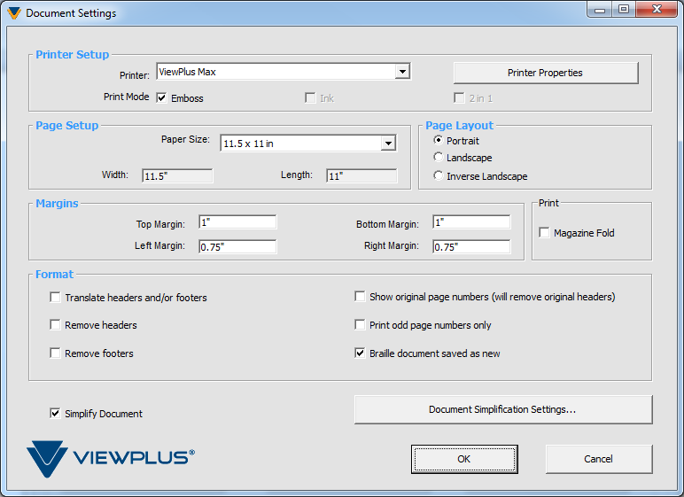684x497 pixels.
Task: Check Print odd page numbers only
Action: [x=361, y=325]
